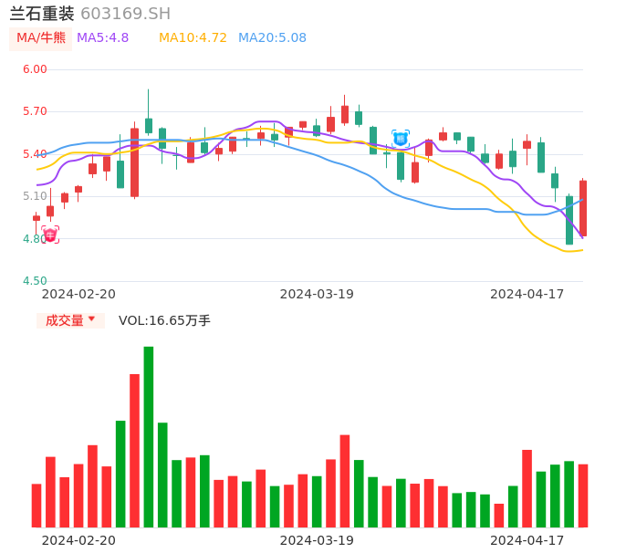Click the red triangle beside 成交量
This screenshot has width=626, height=553.
[91, 319]
